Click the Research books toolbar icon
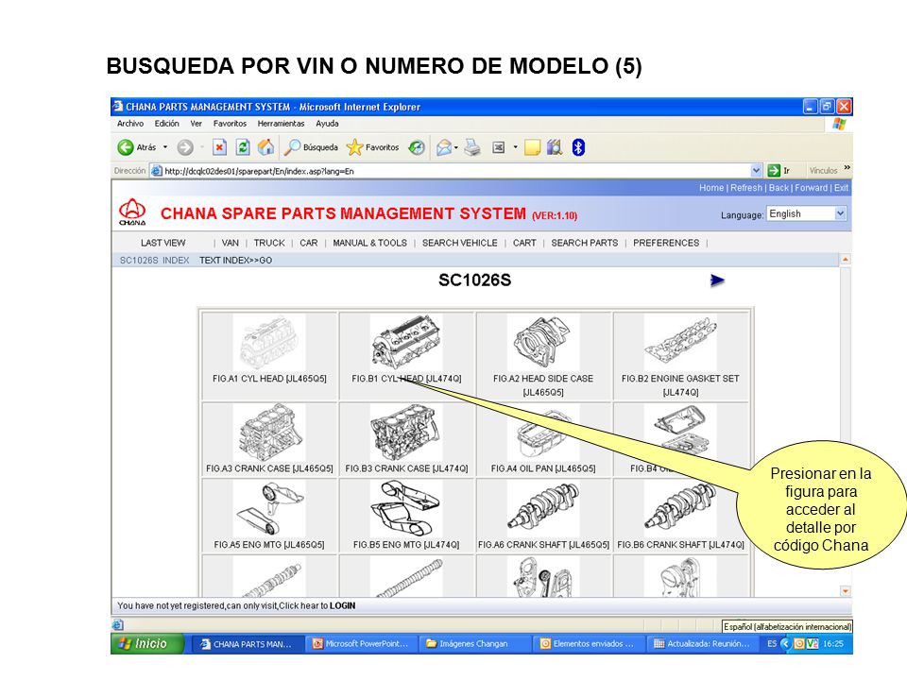Viewport: 907px width, 680px height. [x=555, y=147]
